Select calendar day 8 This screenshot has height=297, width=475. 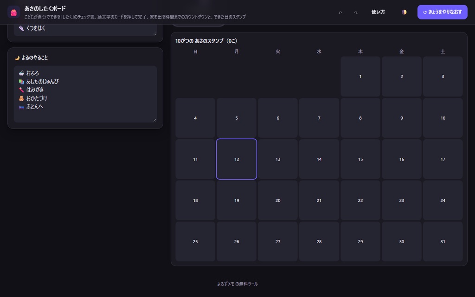[x=360, y=118]
